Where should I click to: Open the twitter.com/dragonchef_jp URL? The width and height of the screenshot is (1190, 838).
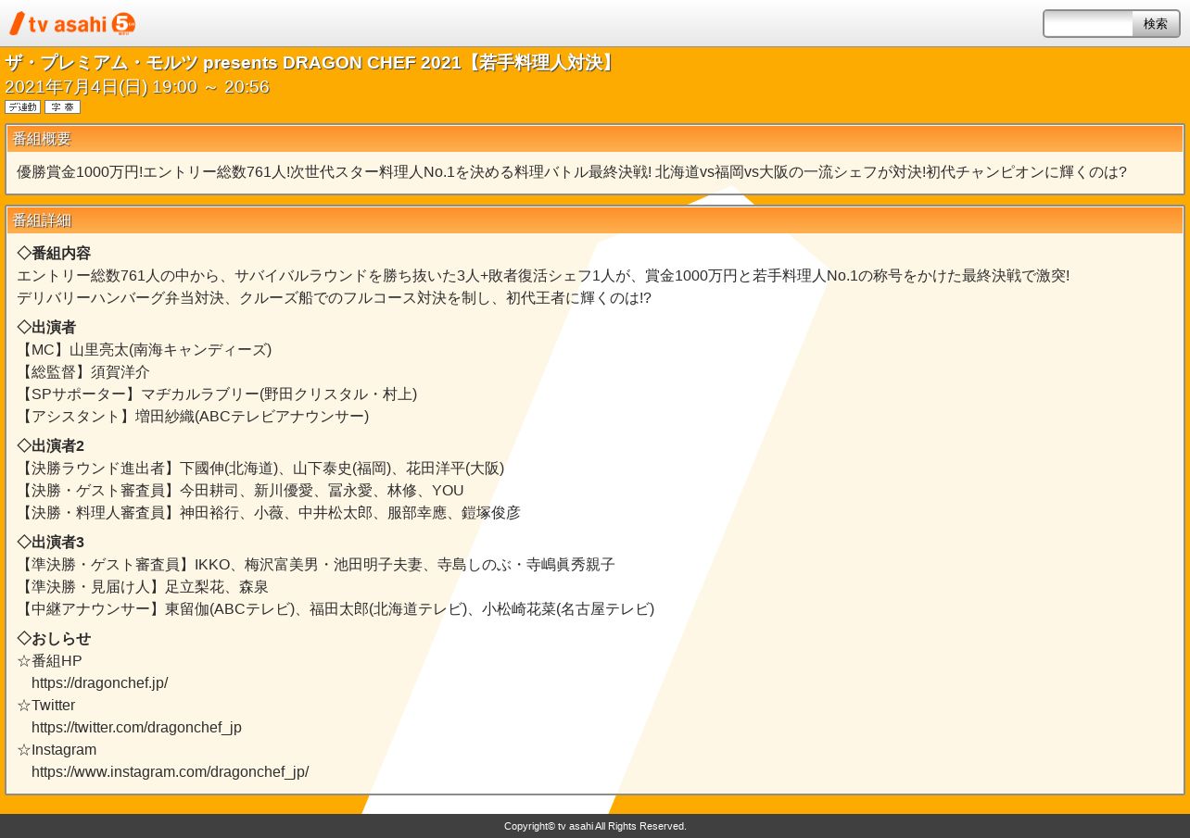click(x=136, y=728)
